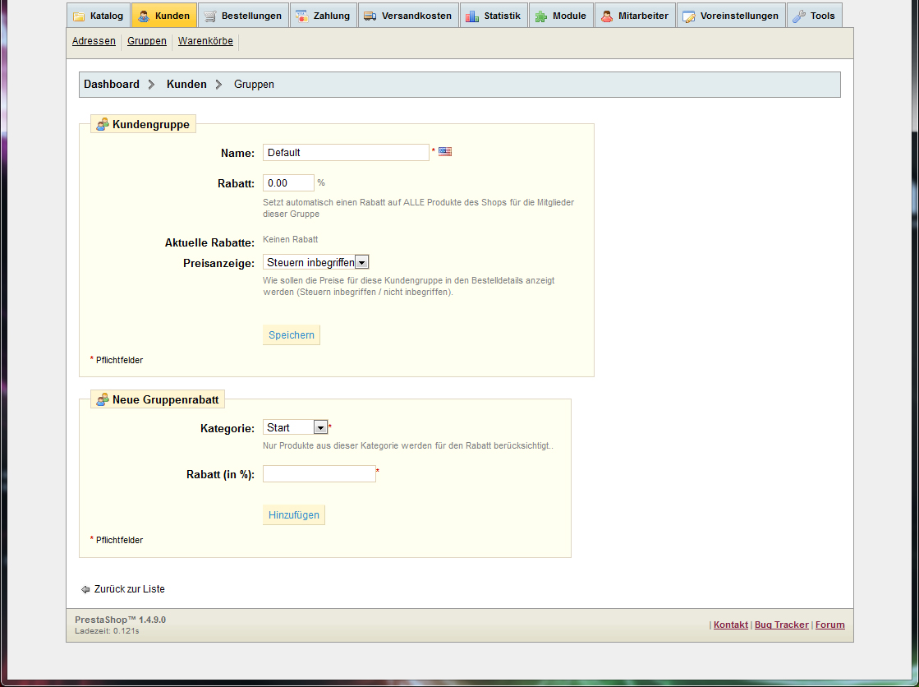The image size is (919, 687).
Task: Click the Ladezeit: 0.121s text
Action: point(107,630)
